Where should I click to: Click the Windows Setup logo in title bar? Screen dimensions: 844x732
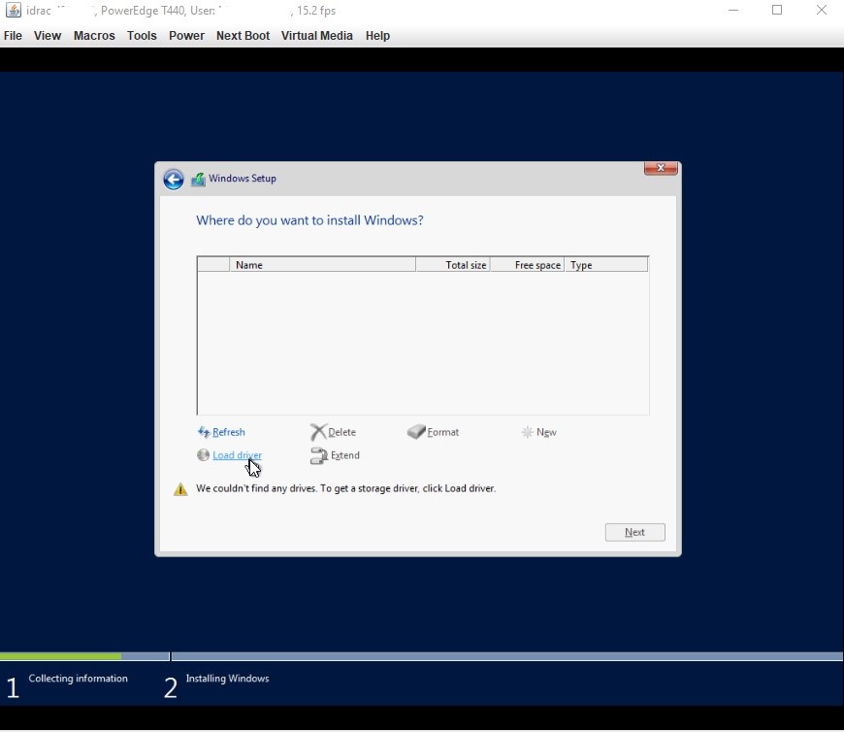click(198, 179)
